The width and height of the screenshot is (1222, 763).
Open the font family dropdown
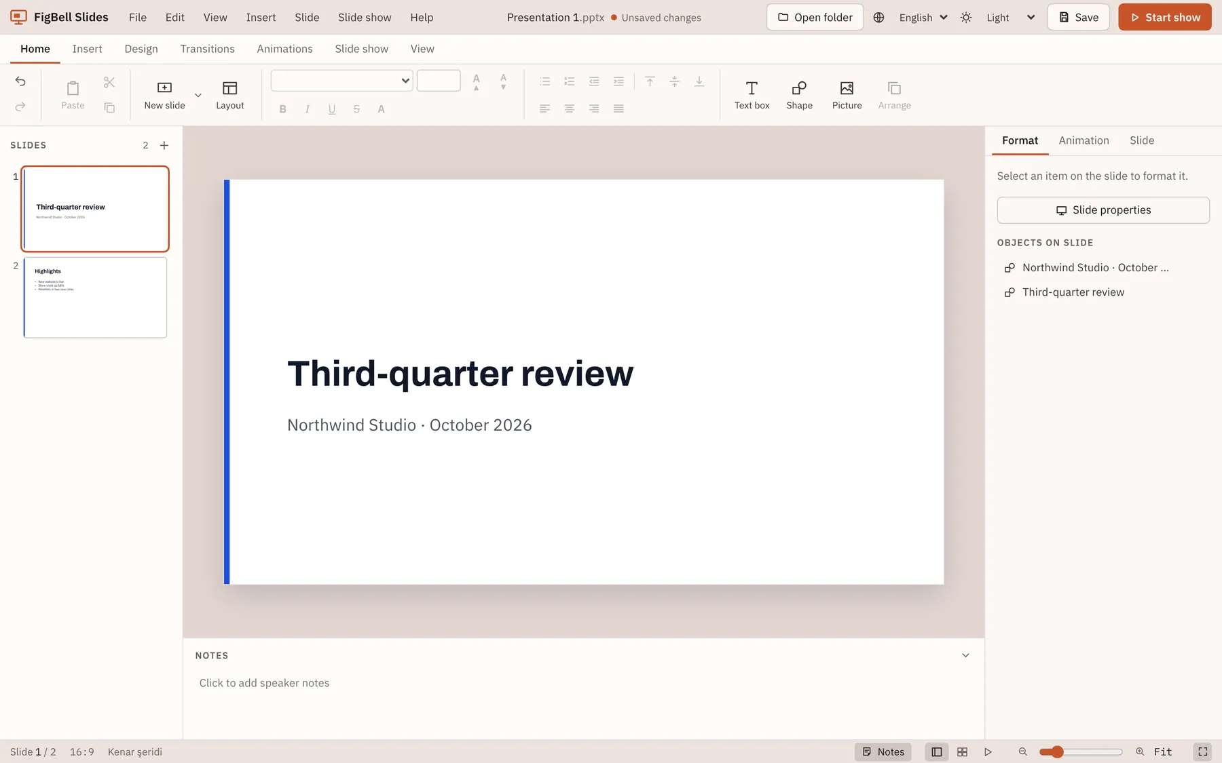pyautogui.click(x=341, y=81)
